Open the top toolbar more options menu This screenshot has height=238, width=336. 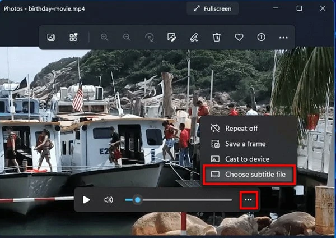tap(283, 38)
